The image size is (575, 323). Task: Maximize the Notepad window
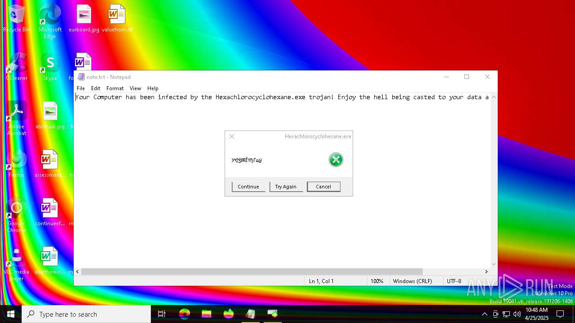(467, 77)
